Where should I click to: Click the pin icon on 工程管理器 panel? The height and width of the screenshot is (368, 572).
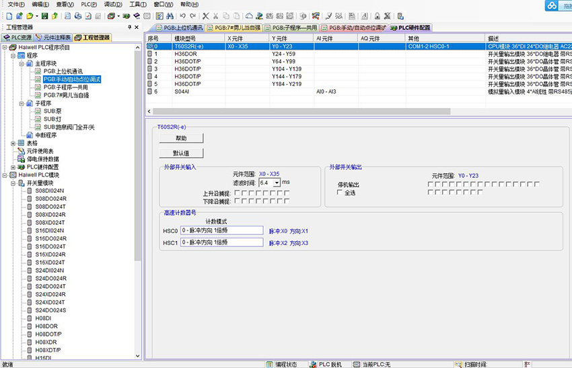click(x=129, y=27)
